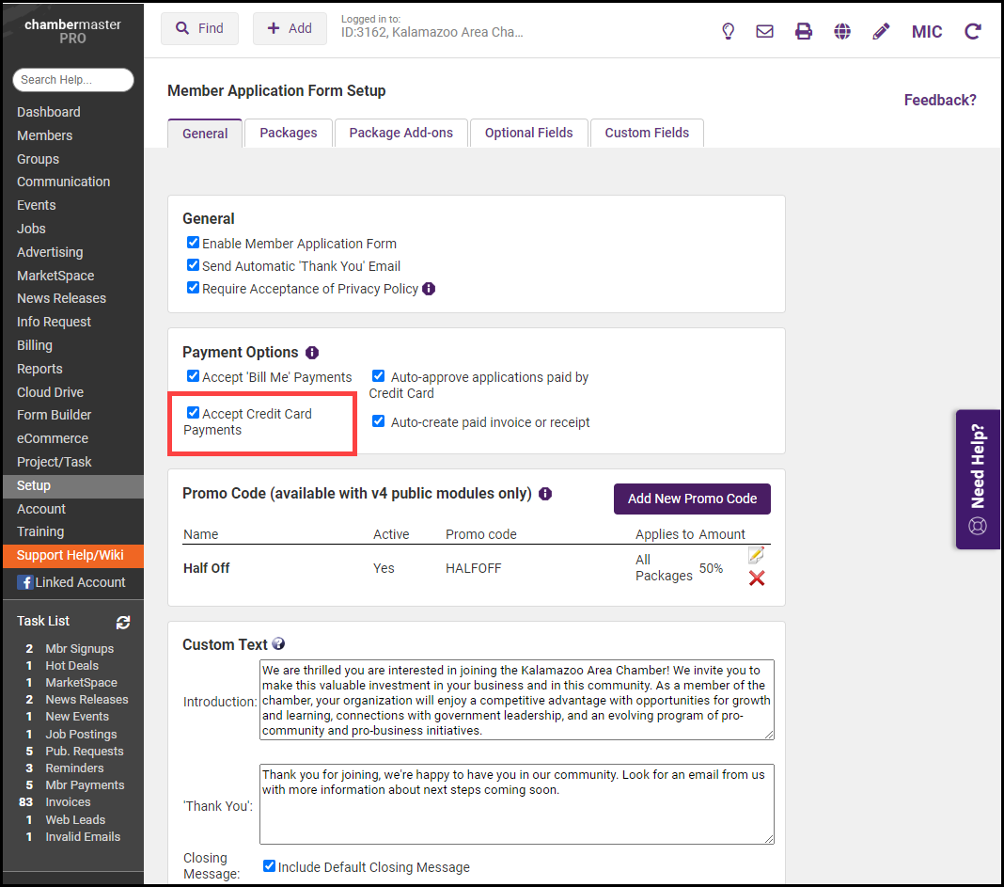1004x887 pixels.
Task: Open the globe website icon
Action: (842, 31)
